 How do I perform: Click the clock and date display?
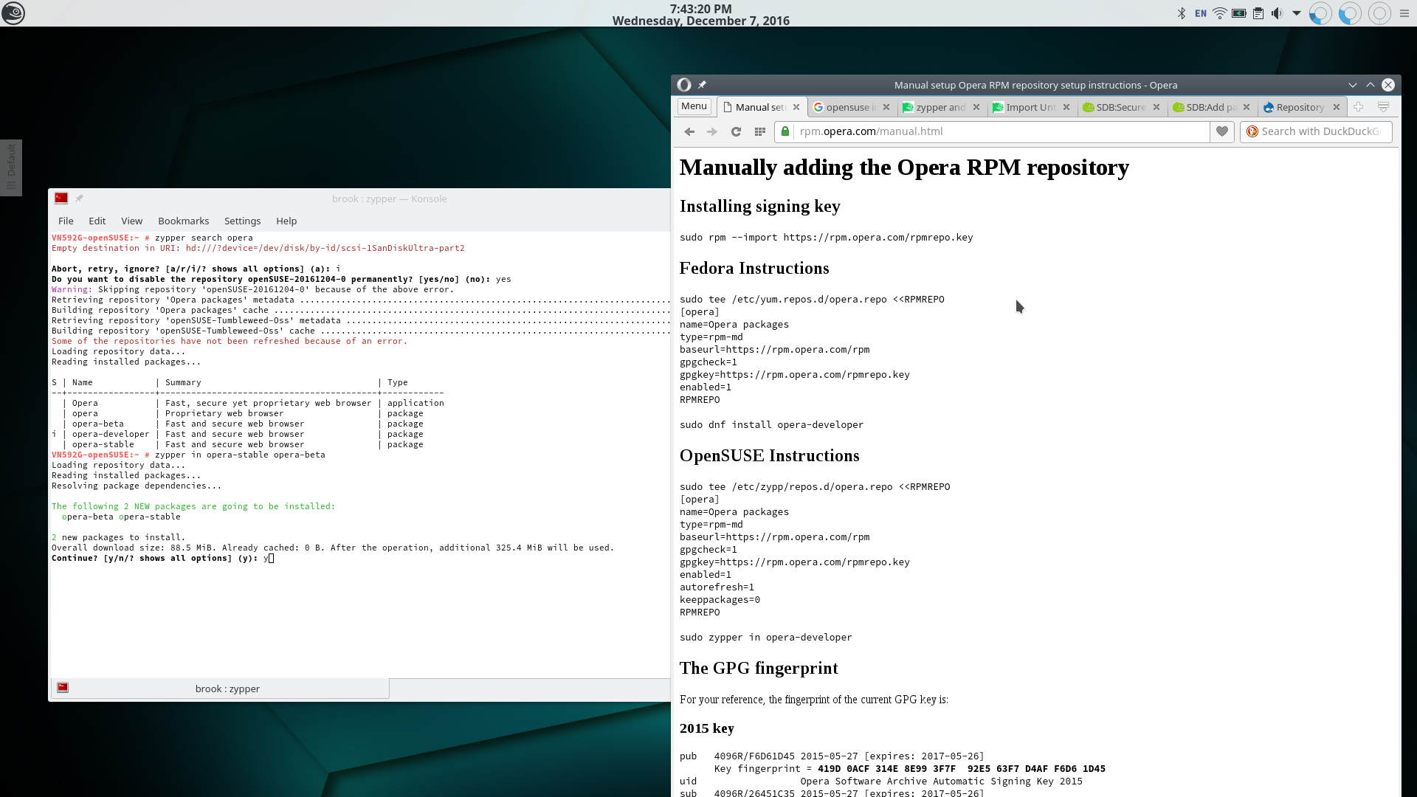[700, 14]
